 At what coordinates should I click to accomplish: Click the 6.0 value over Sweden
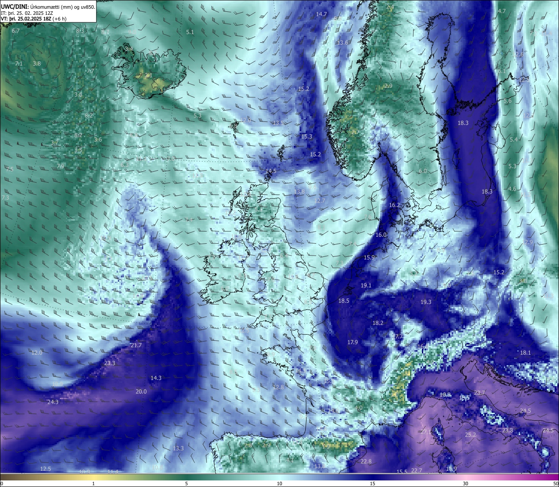[423, 171]
